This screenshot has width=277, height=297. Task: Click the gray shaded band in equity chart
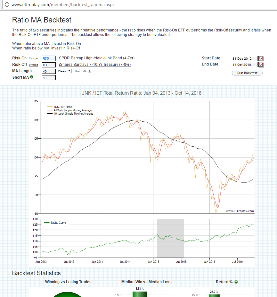pos(170,238)
